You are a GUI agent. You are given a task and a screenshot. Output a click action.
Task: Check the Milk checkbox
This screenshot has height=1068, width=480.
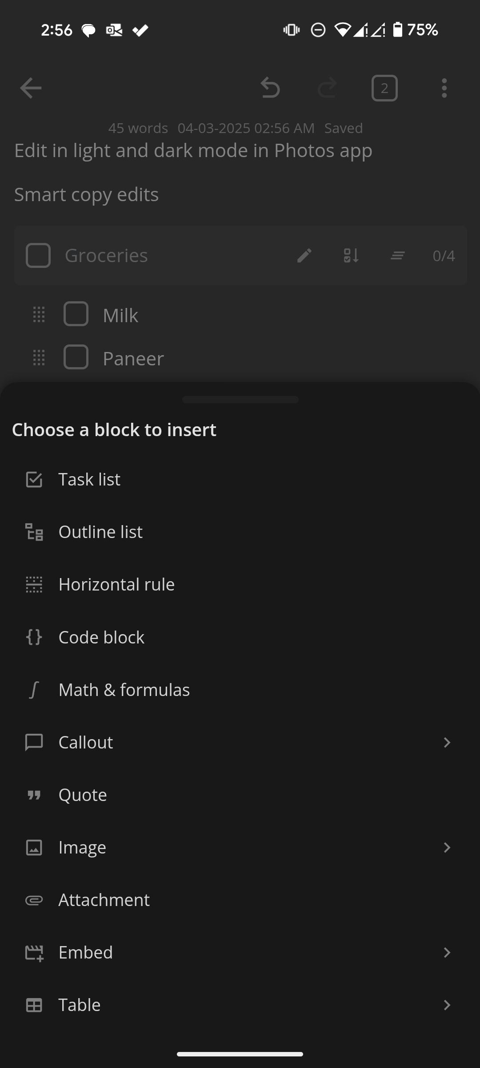pyautogui.click(x=76, y=314)
